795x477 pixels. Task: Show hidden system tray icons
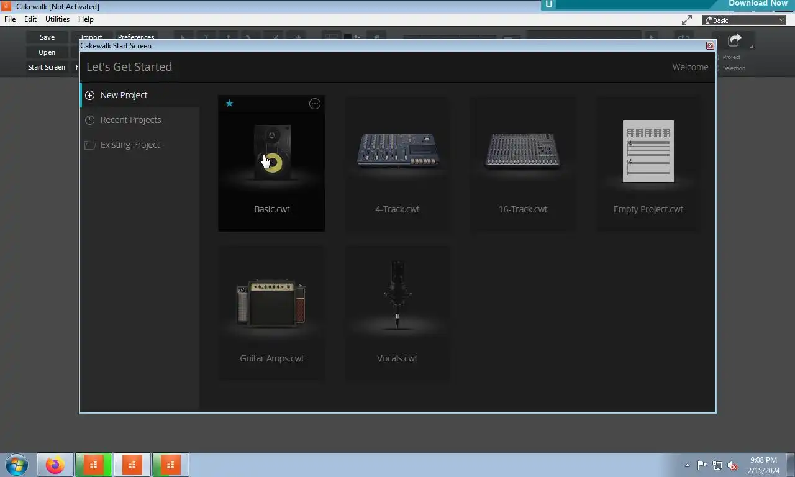[687, 465]
